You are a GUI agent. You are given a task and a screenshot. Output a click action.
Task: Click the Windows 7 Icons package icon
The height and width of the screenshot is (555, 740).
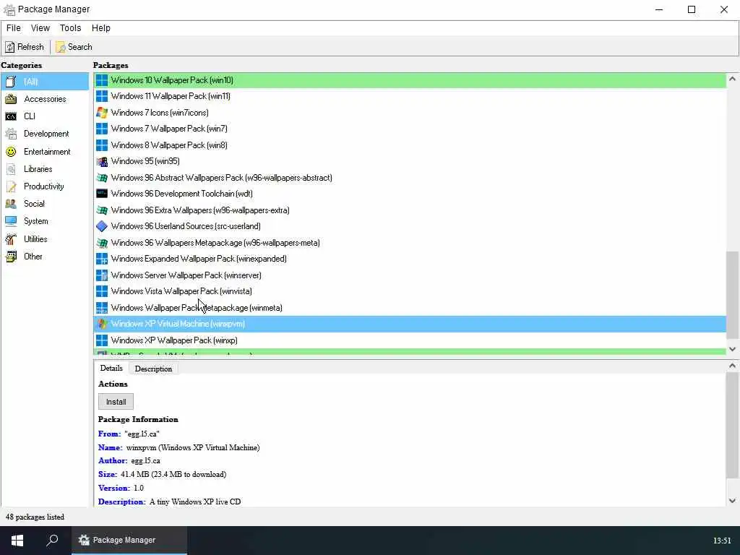coord(101,112)
